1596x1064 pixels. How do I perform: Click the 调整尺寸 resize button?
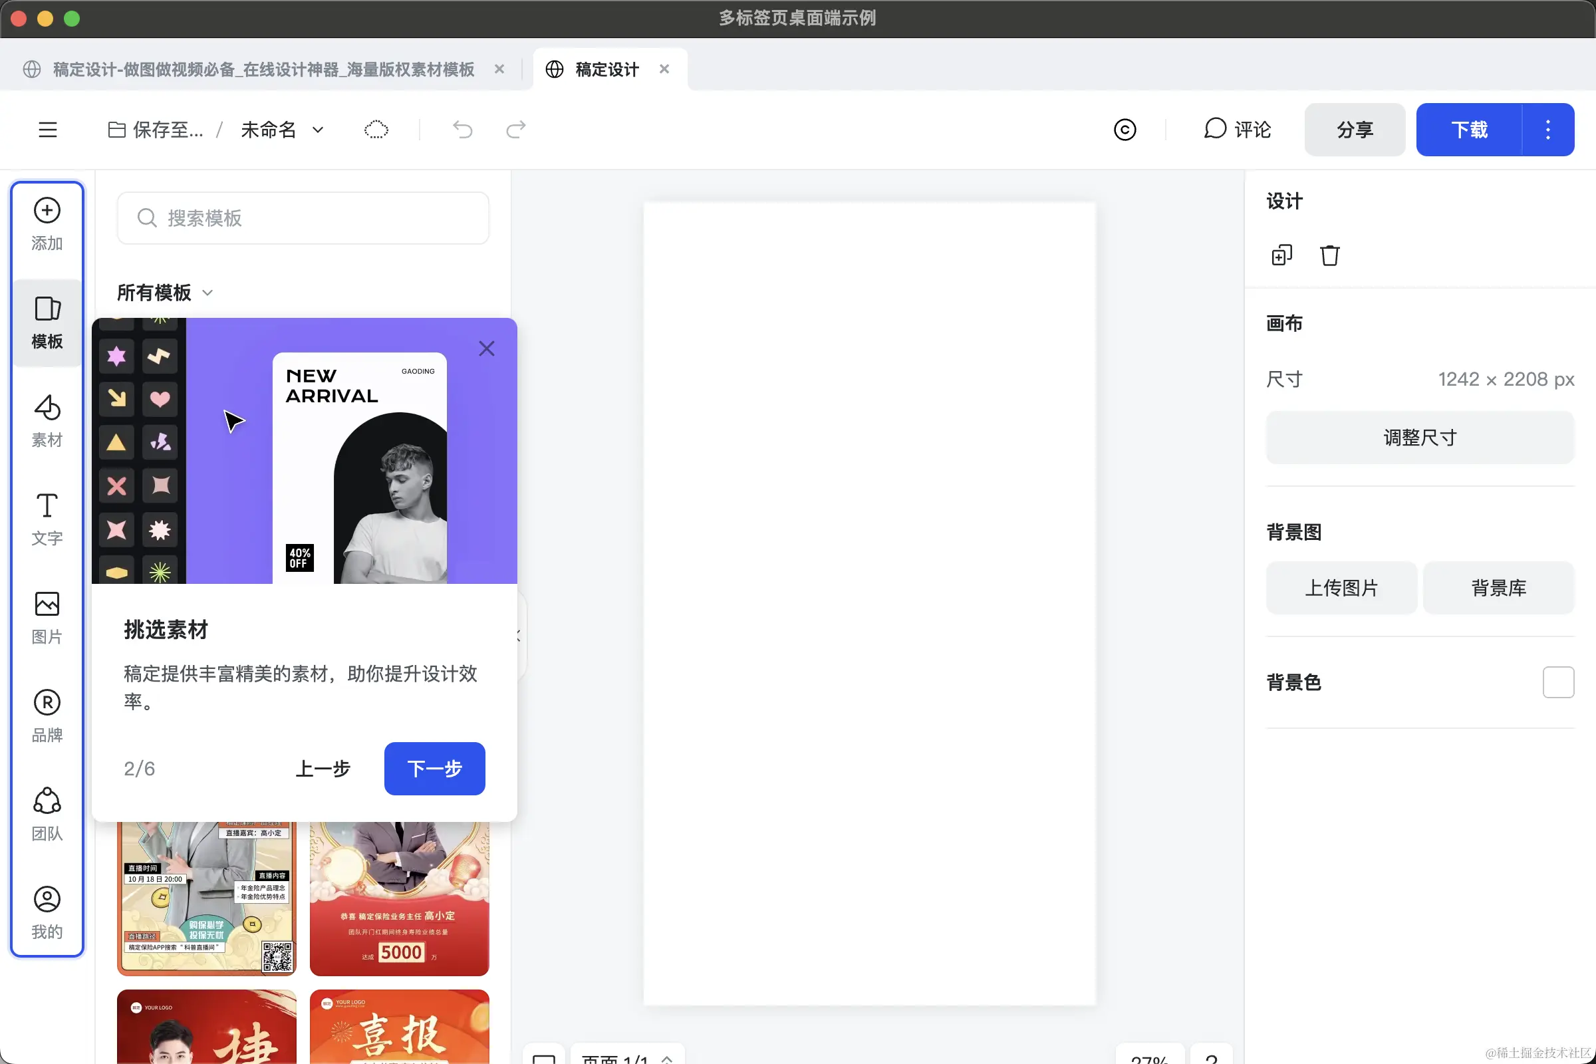click(1420, 438)
